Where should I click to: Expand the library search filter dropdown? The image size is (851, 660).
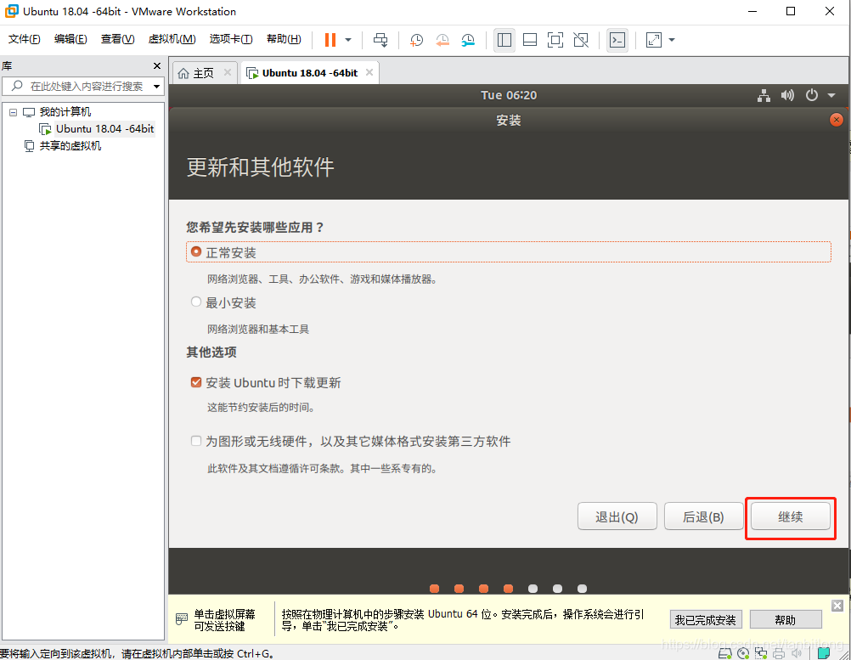(156, 86)
